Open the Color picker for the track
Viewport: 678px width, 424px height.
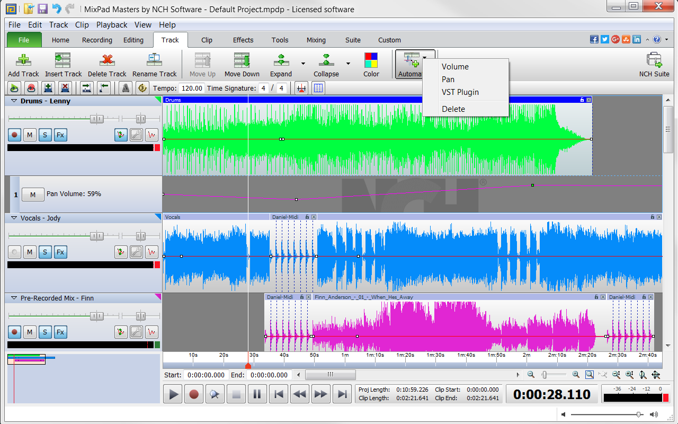371,64
